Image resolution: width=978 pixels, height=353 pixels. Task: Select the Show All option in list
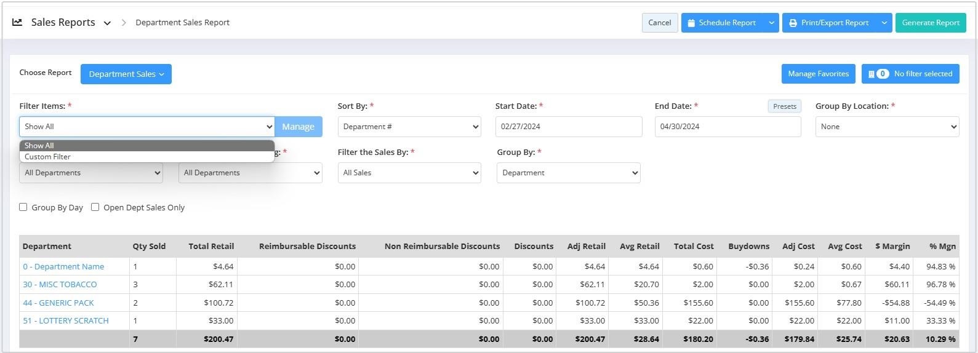pyautogui.click(x=146, y=146)
